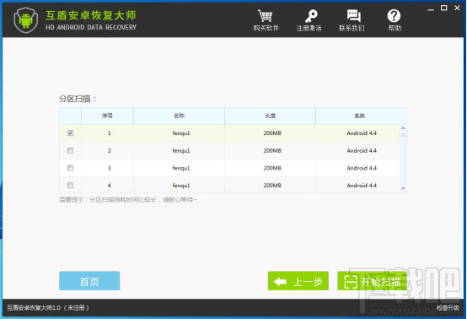This screenshot has width=467, height=319.
Task: Click the scrollbar down arrow in partition list
Action: point(403,188)
